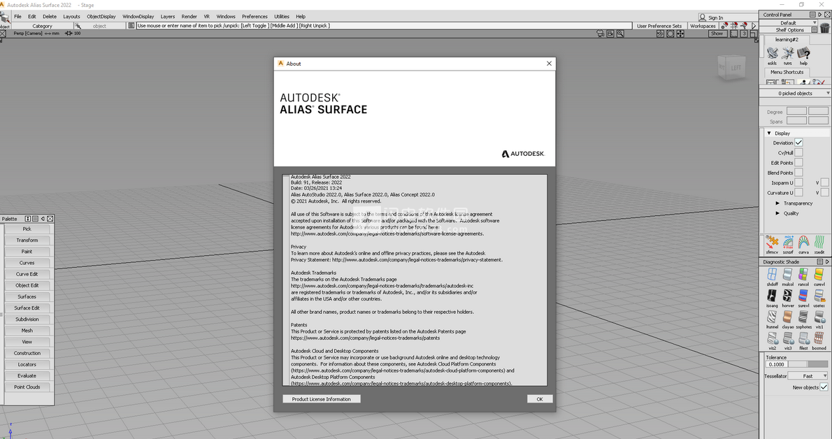Click the Surfaces palette button

pos(27,296)
